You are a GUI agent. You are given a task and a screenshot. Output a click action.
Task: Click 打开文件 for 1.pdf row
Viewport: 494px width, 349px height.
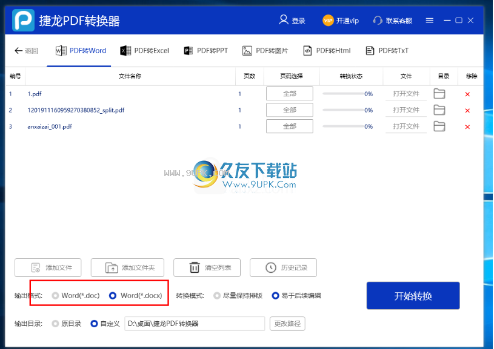(406, 94)
